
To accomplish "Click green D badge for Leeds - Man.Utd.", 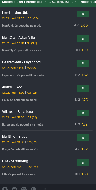I will tap(83, 14).
